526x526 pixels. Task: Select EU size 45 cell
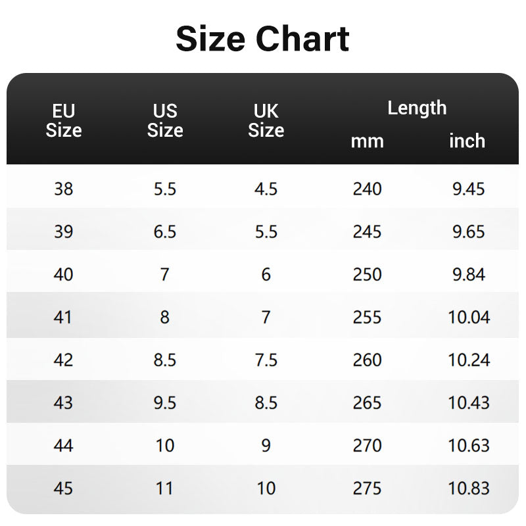64,489
